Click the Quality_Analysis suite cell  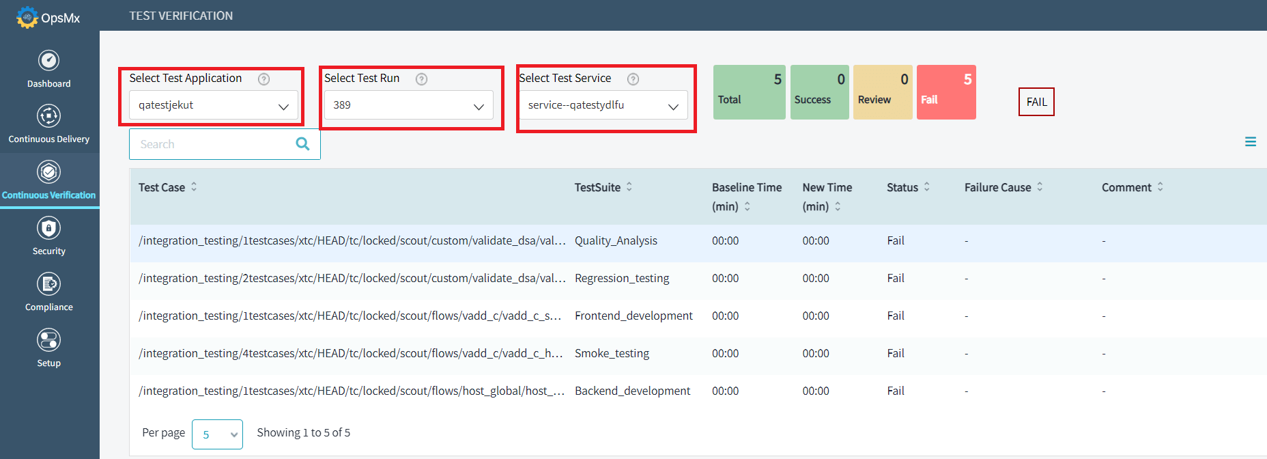coord(616,240)
